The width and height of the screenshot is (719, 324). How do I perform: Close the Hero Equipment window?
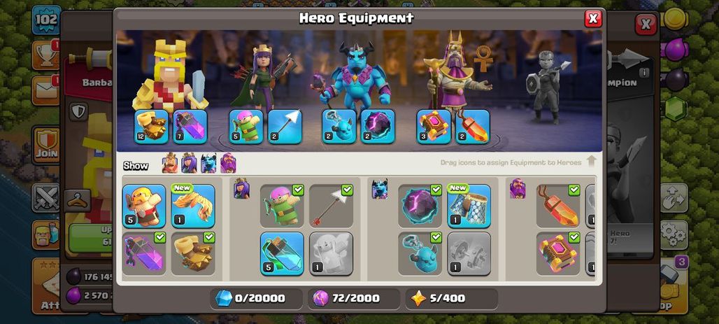[x=593, y=18]
